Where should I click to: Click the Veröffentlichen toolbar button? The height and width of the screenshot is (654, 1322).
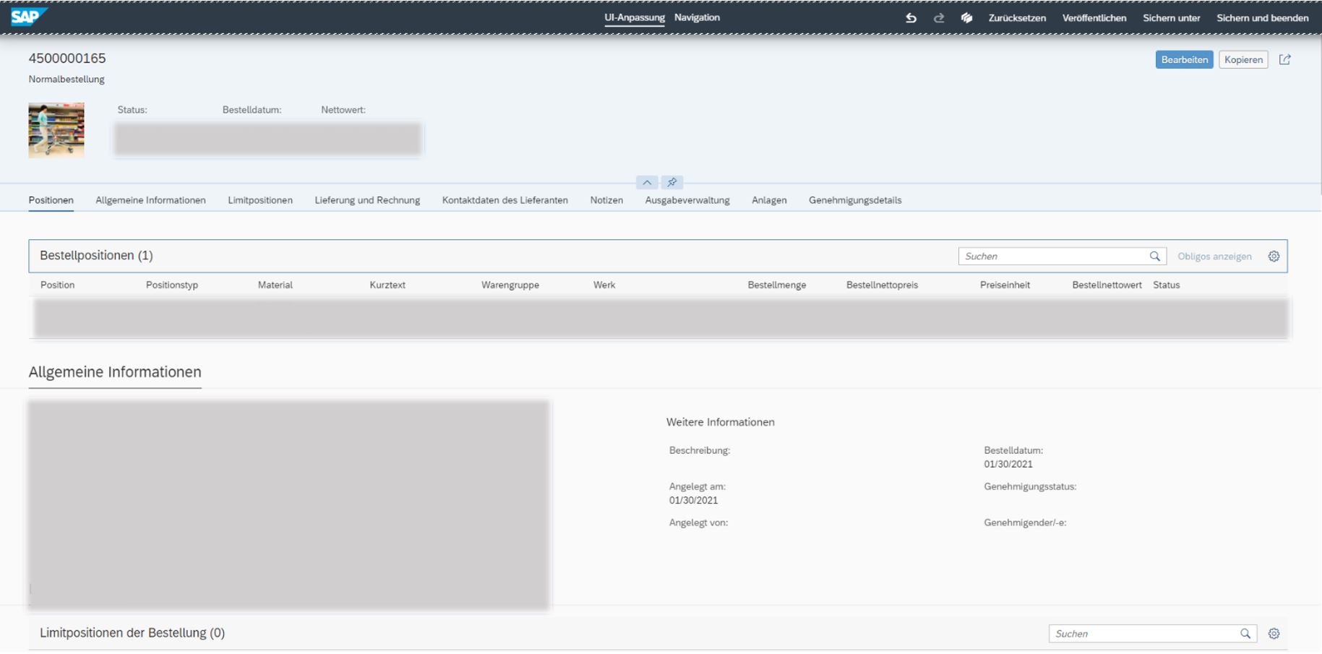coord(1094,18)
